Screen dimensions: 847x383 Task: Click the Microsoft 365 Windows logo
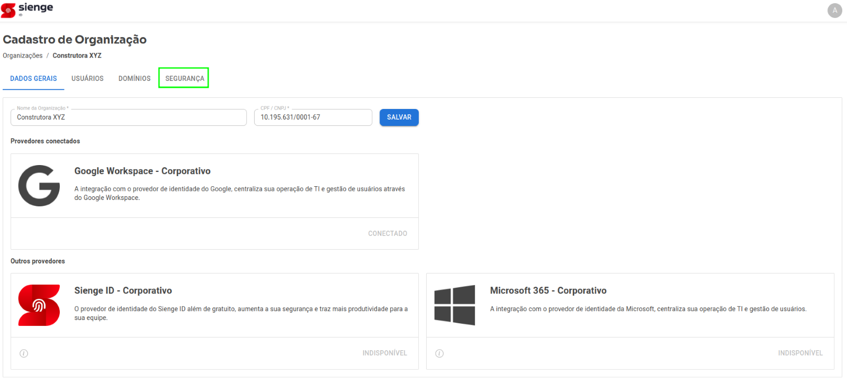click(455, 305)
